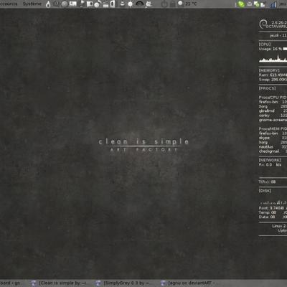Open the Système menu
This screenshot has height=287, width=287.
coord(32,4)
